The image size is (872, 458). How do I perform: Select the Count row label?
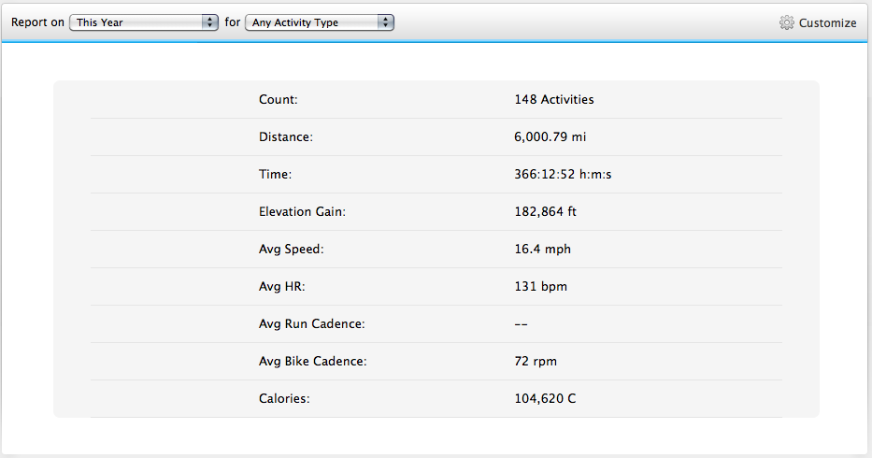279,100
